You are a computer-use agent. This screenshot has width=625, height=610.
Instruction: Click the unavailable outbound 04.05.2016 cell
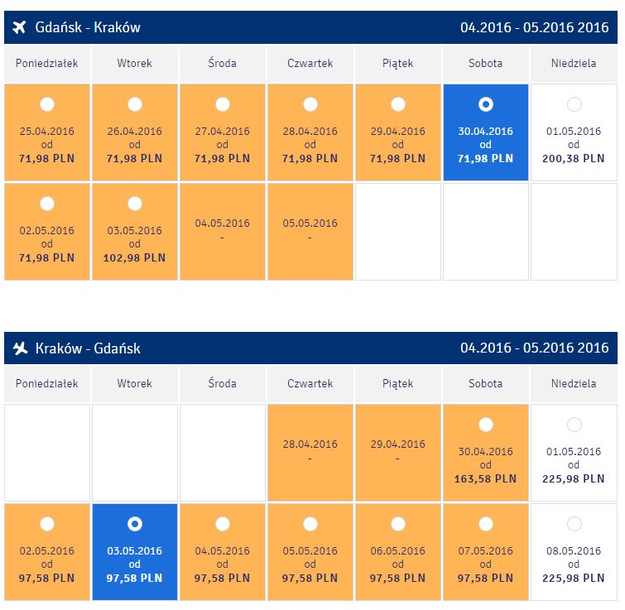pos(223,232)
